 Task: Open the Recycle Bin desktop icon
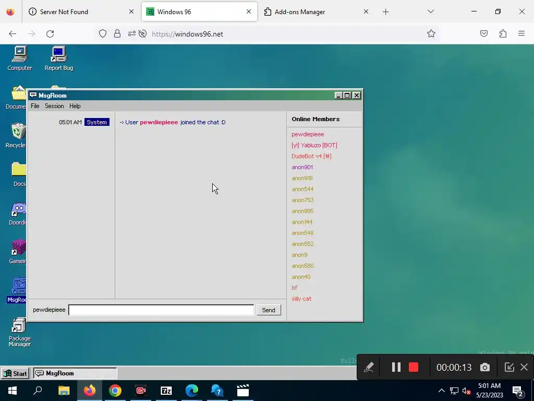(x=16, y=135)
